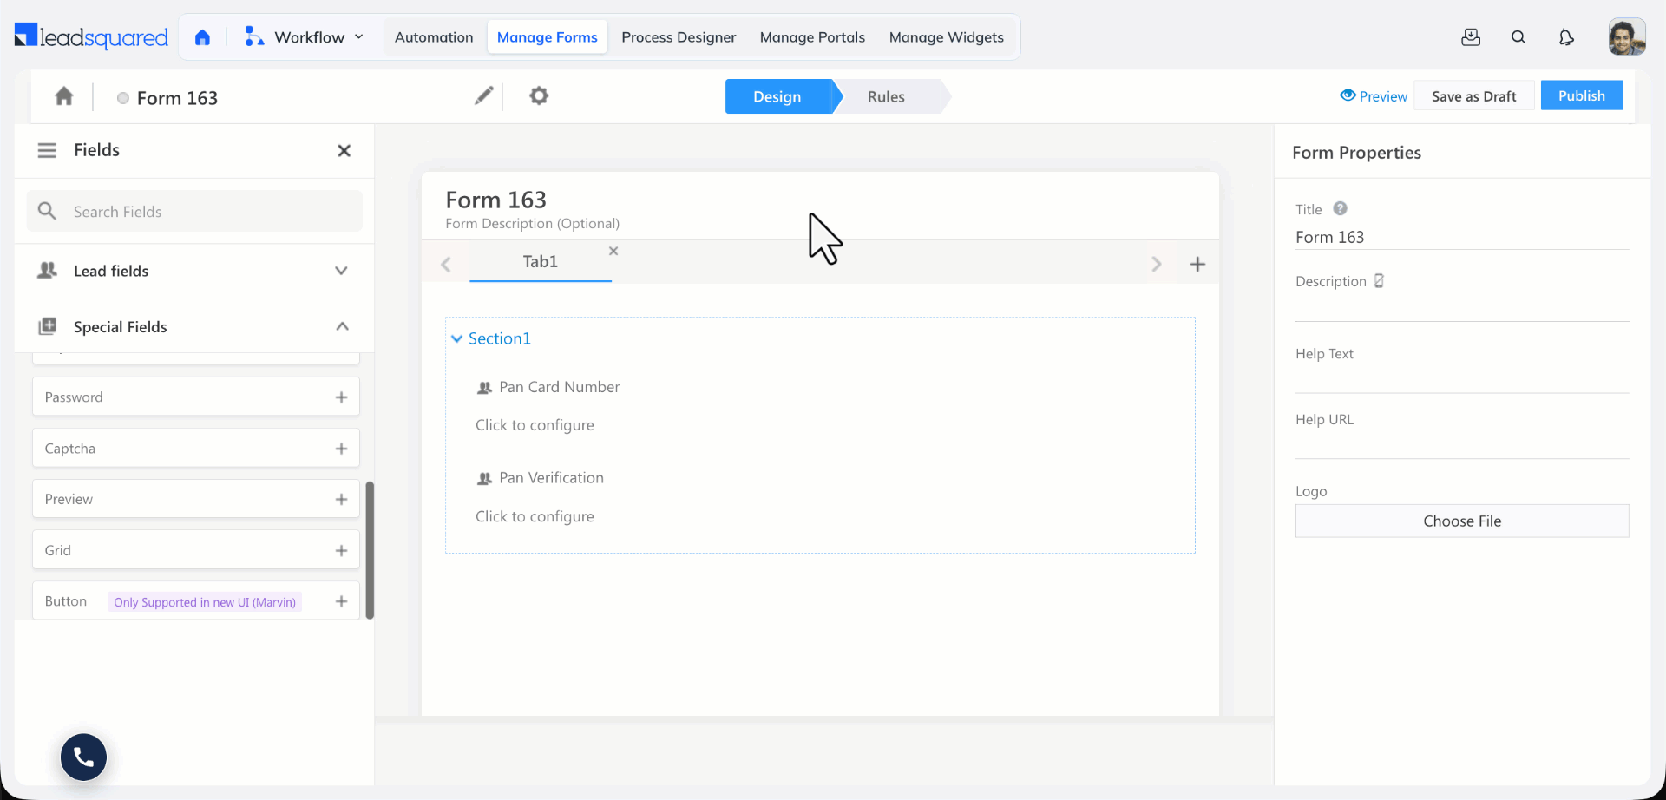Click the Lead fields people icon

click(x=48, y=271)
